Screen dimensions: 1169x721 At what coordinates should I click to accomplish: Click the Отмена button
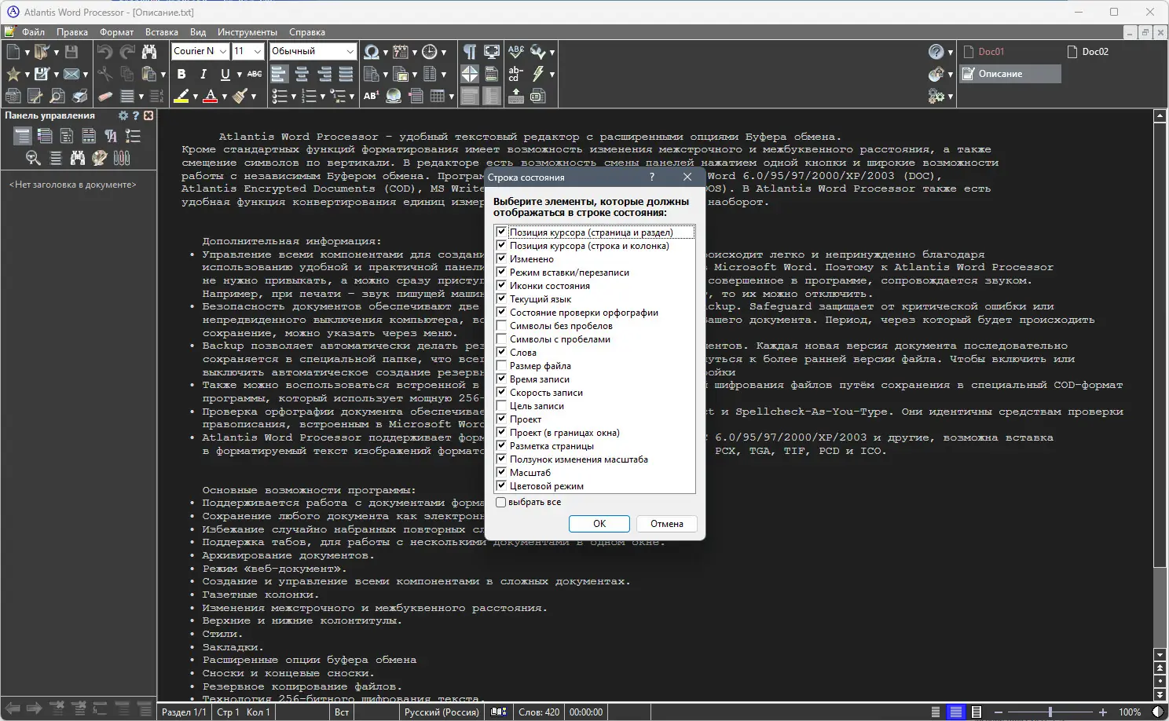(667, 524)
